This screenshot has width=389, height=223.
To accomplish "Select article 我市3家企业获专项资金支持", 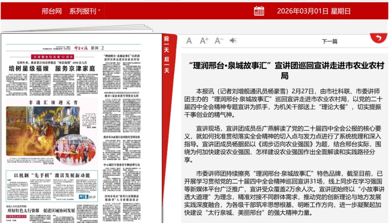I will pos(122,95).
